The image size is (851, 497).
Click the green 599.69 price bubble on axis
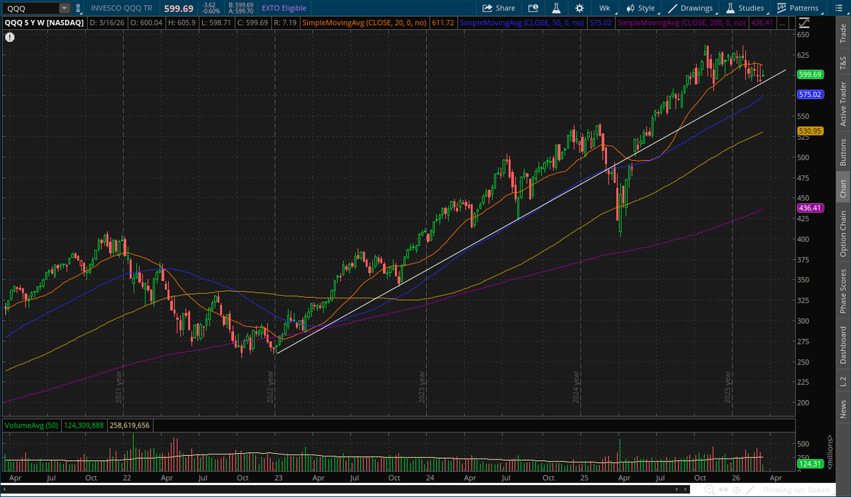click(x=810, y=74)
